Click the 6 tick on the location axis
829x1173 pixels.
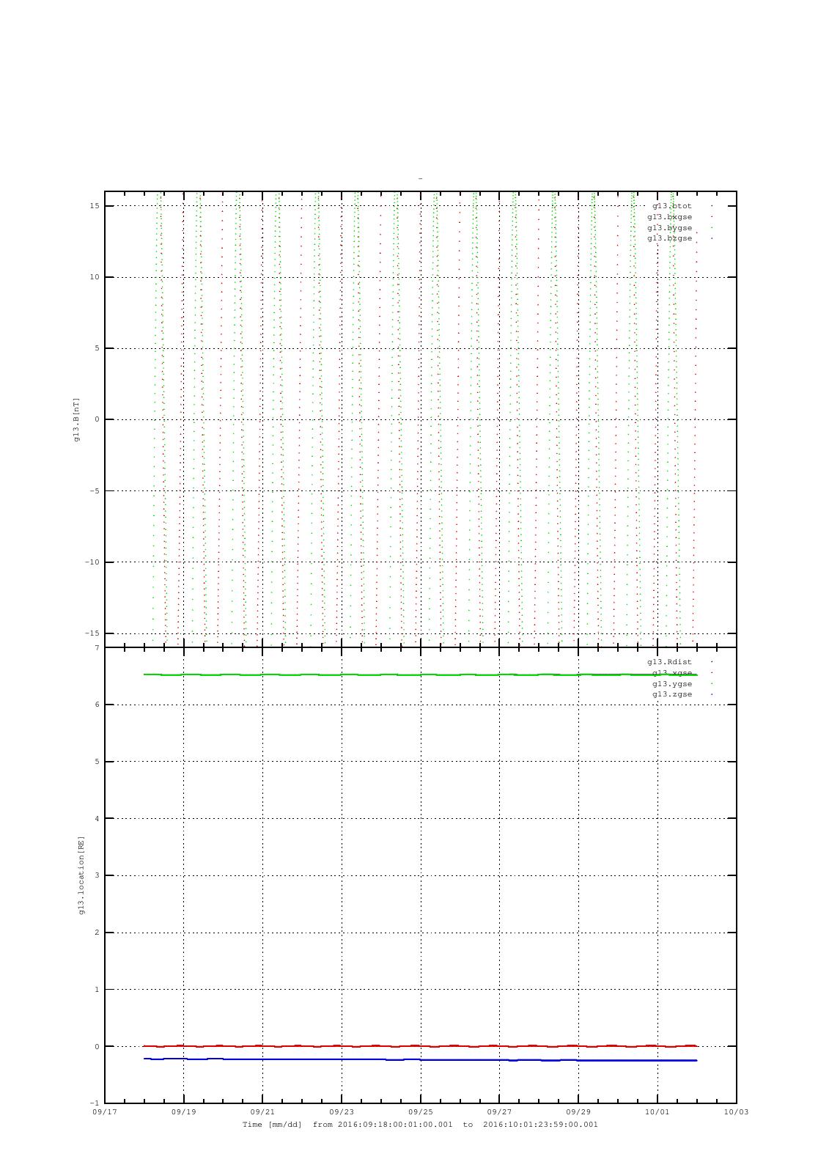pos(97,705)
